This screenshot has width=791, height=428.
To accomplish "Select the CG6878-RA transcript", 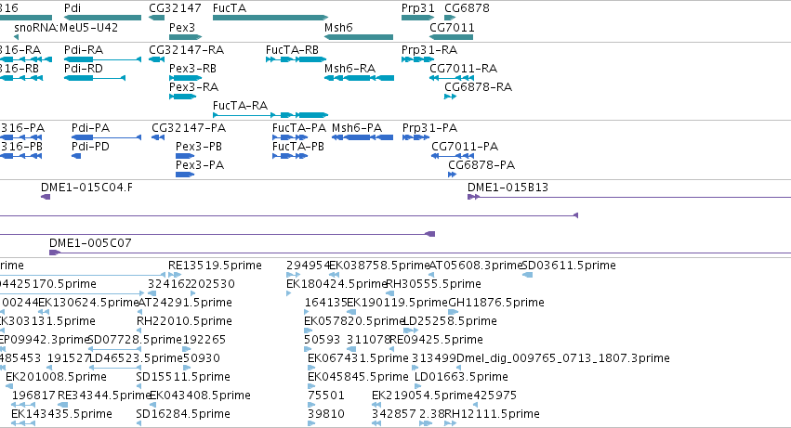I will [x=451, y=97].
